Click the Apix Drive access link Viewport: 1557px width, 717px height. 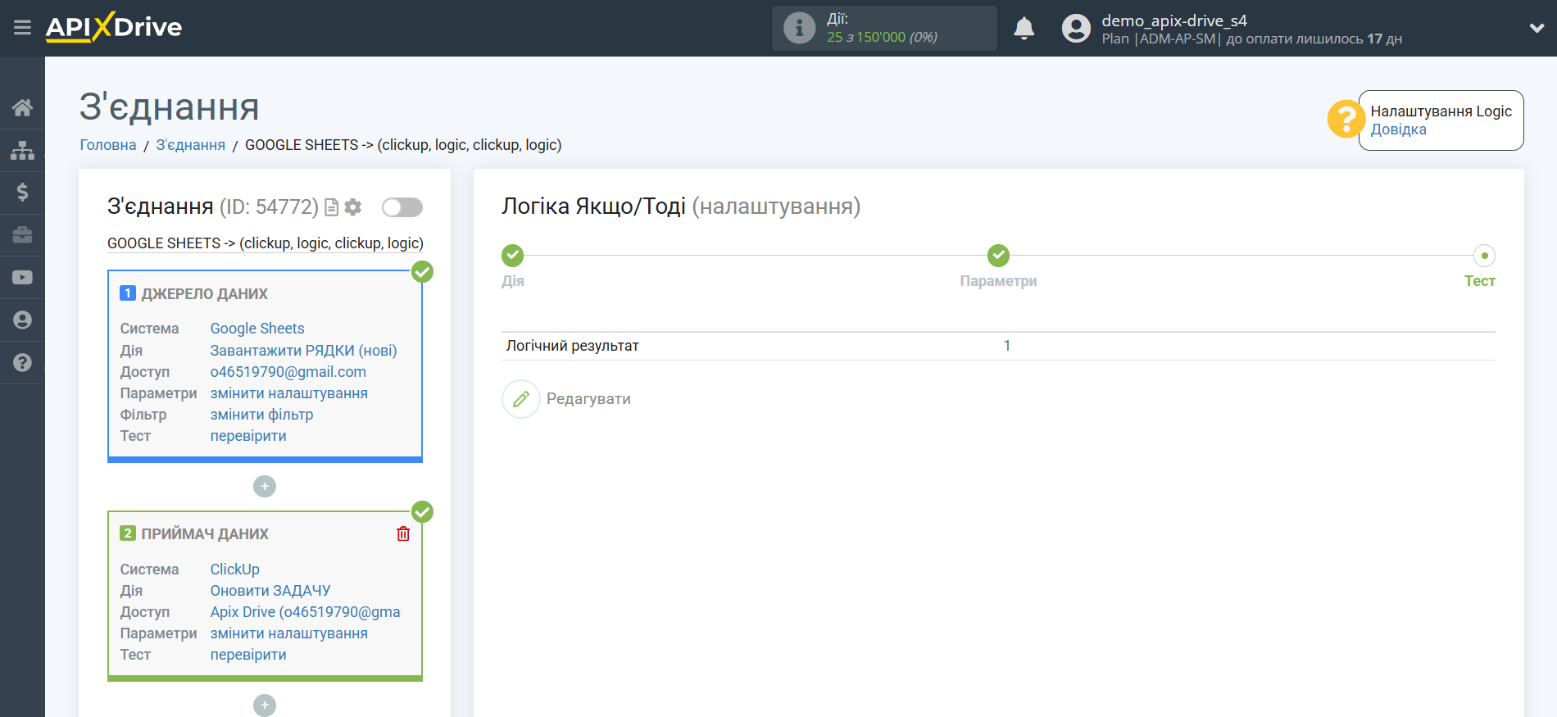pyautogui.click(x=306, y=612)
